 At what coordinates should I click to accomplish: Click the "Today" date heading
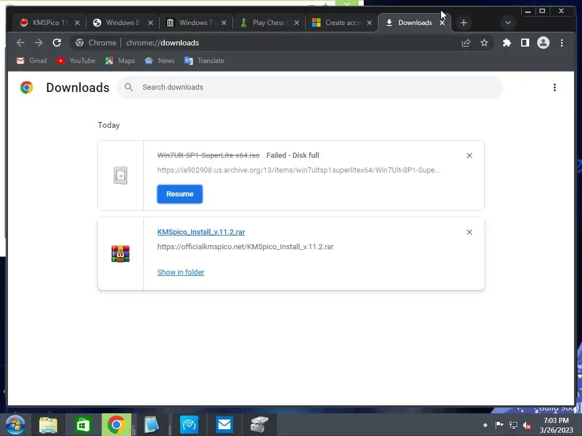[109, 125]
